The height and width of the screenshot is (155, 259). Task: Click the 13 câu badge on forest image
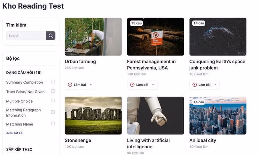pyautogui.click(x=136, y=23)
